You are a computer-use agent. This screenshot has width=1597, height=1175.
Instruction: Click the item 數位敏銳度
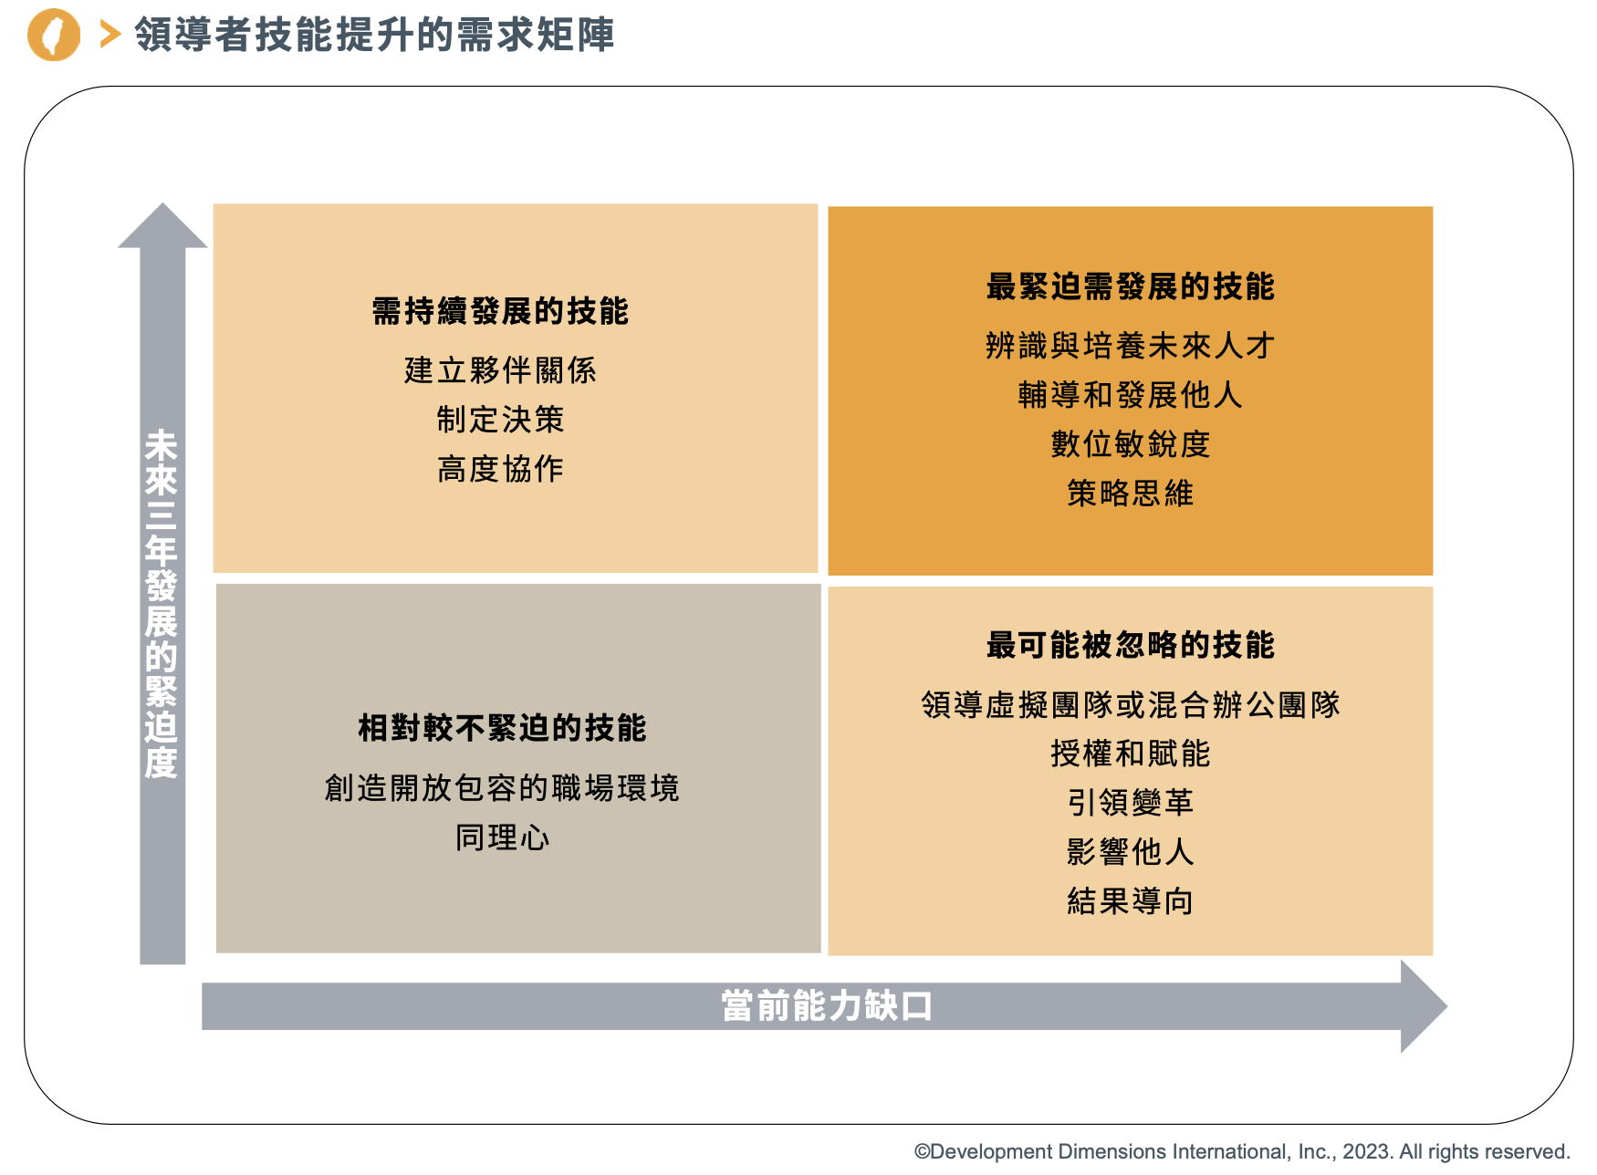(1130, 444)
